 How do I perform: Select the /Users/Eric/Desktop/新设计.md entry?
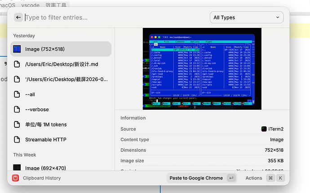61,64
